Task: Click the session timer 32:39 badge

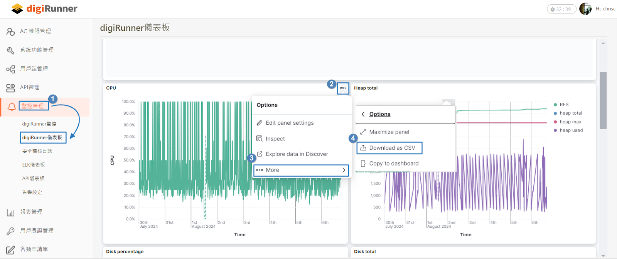Action: (x=561, y=9)
